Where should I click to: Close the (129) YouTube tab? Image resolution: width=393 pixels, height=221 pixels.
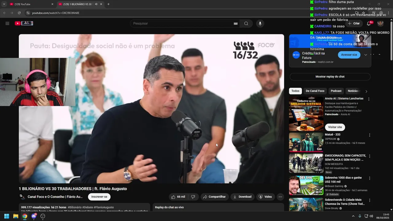[52, 4]
